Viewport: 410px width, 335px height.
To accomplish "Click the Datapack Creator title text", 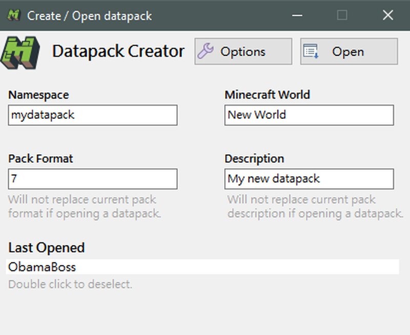I will [119, 51].
